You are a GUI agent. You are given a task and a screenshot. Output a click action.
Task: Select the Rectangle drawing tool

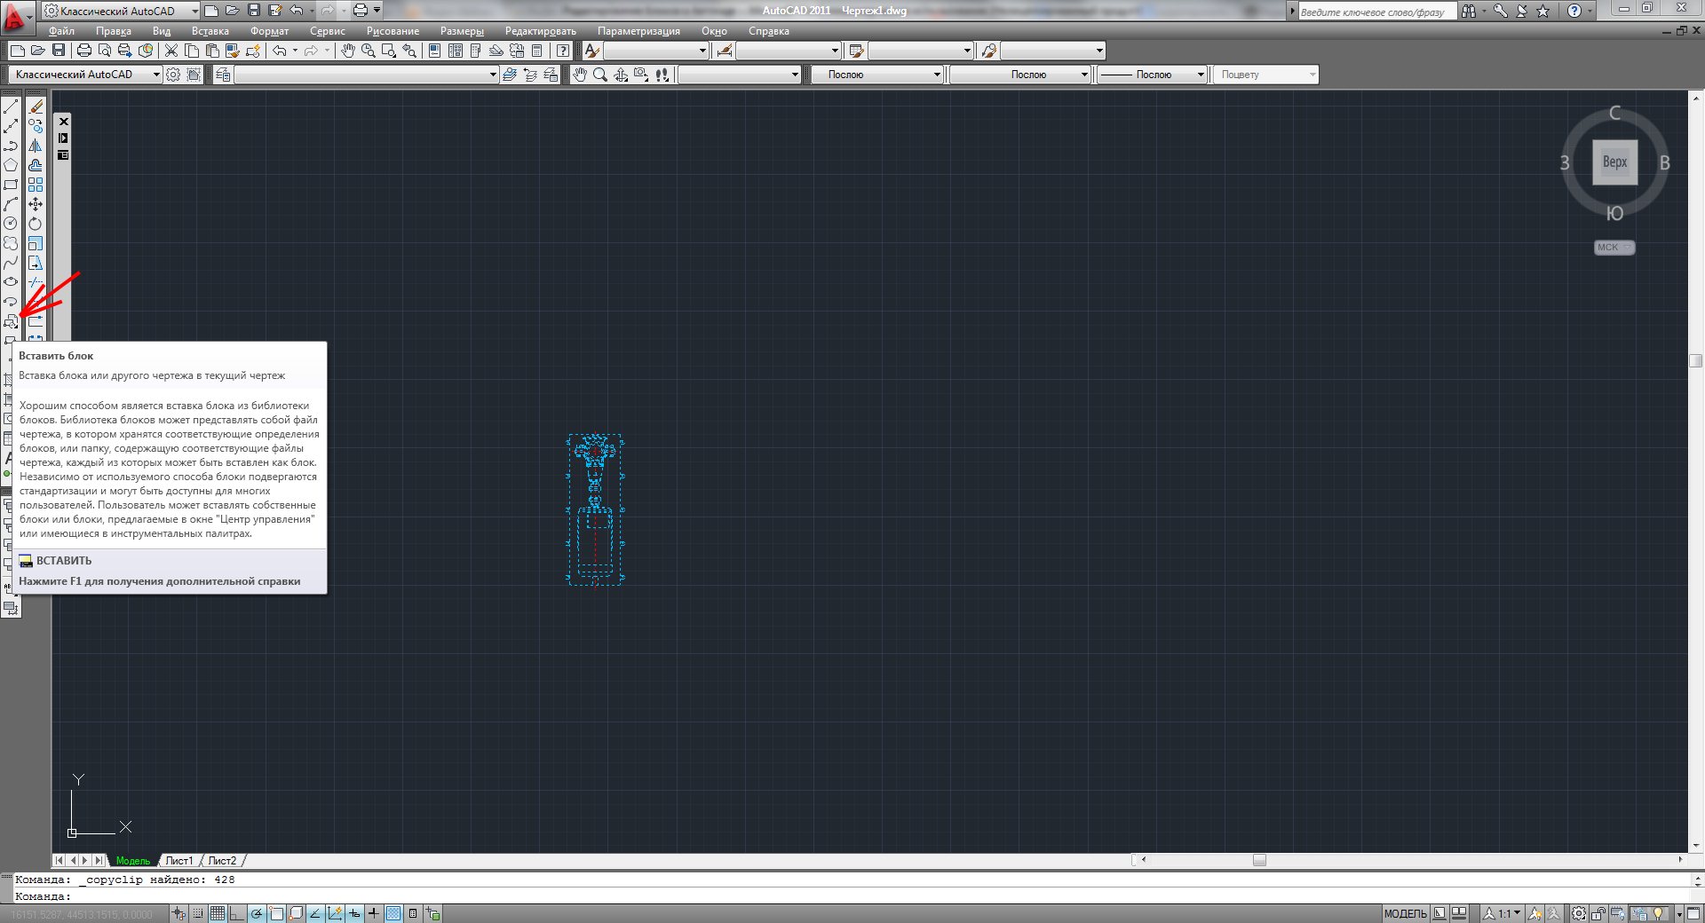point(11,185)
